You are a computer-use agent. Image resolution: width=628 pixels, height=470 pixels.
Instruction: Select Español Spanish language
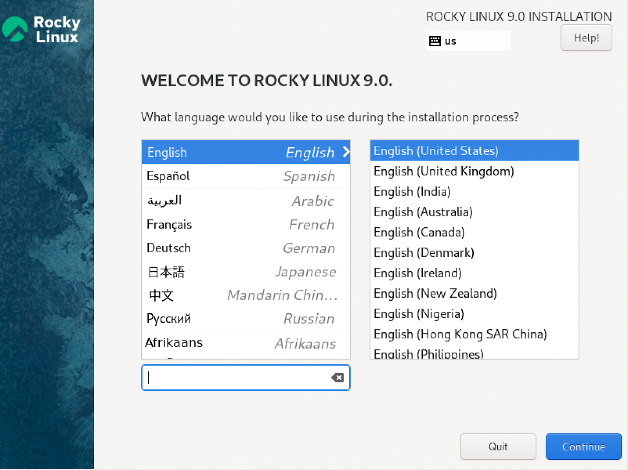pyautogui.click(x=246, y=176)
